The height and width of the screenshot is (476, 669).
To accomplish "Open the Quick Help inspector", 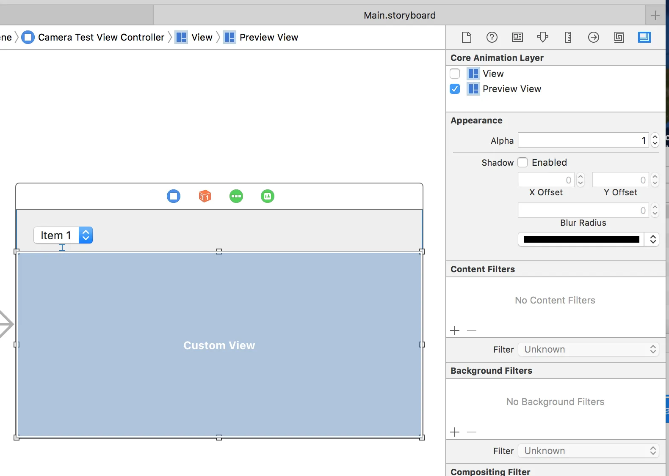I will tap(492, 37).
